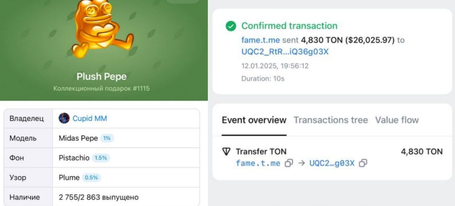This screenshot has width=455, height=206.
Task: Click the green confirmed checkmark icon
Action: coord(231,26)
